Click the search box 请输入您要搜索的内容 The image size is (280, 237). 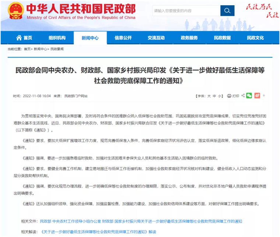coord(186,11)
